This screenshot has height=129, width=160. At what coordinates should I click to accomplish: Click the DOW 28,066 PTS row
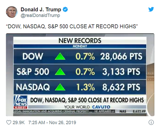coord(80,56)
